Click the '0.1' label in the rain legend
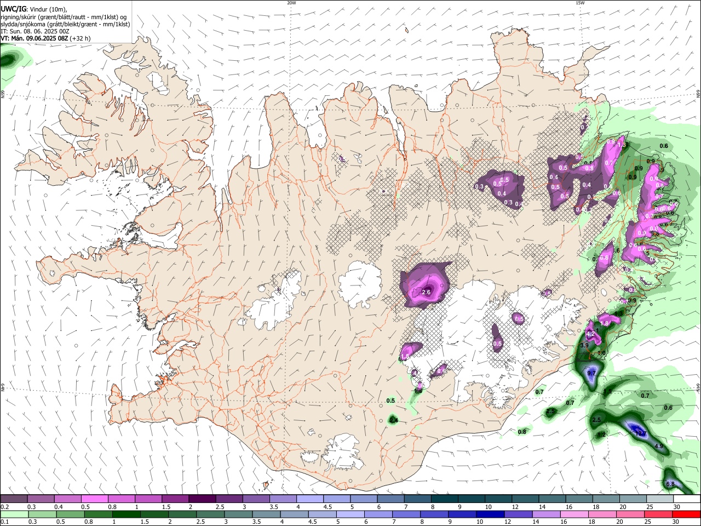701x526 pixels. pos(5,522)
